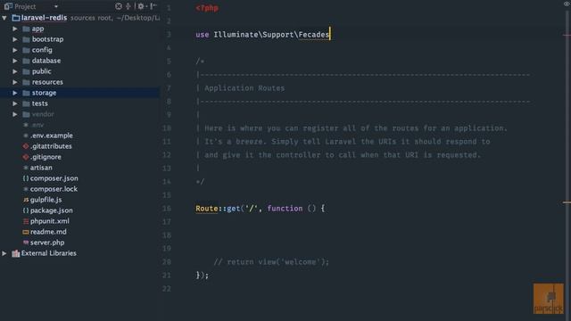The width and height of the screenshot is (571, 321).
Task: Hide the Project tool window
Action: [153, 6]
